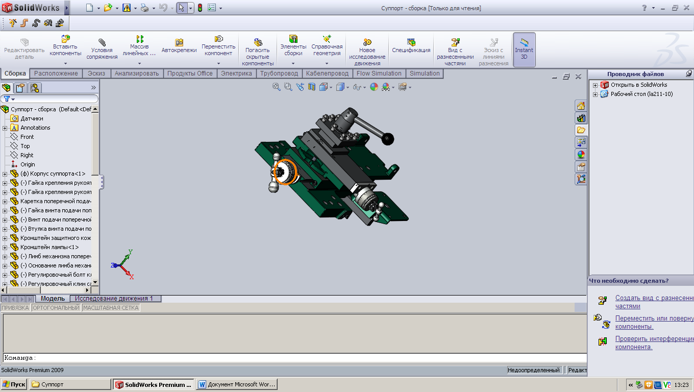Click Создать вид с разнесенными частями link
The image size is (694, 392).
point(654,302)
